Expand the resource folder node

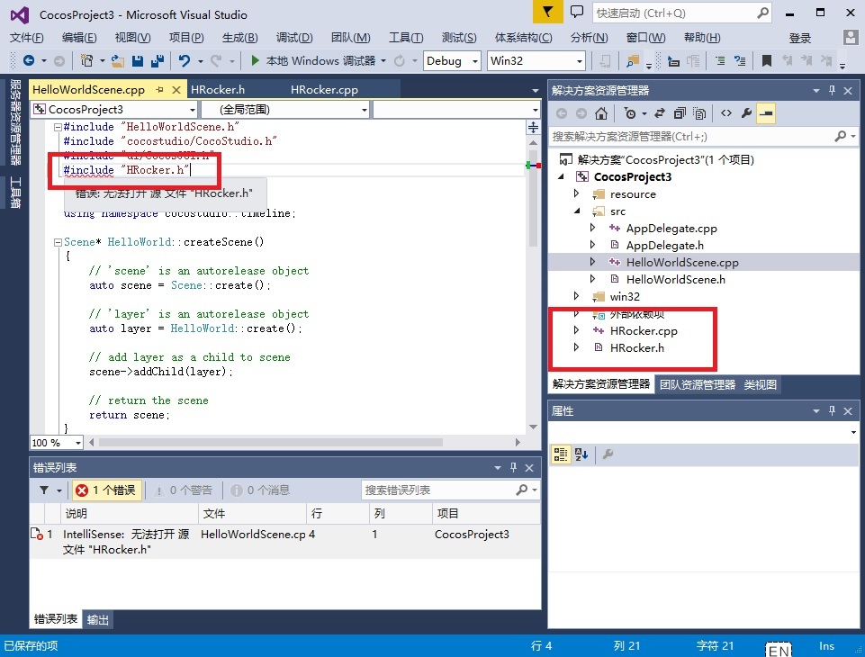[x=576, y=193]
